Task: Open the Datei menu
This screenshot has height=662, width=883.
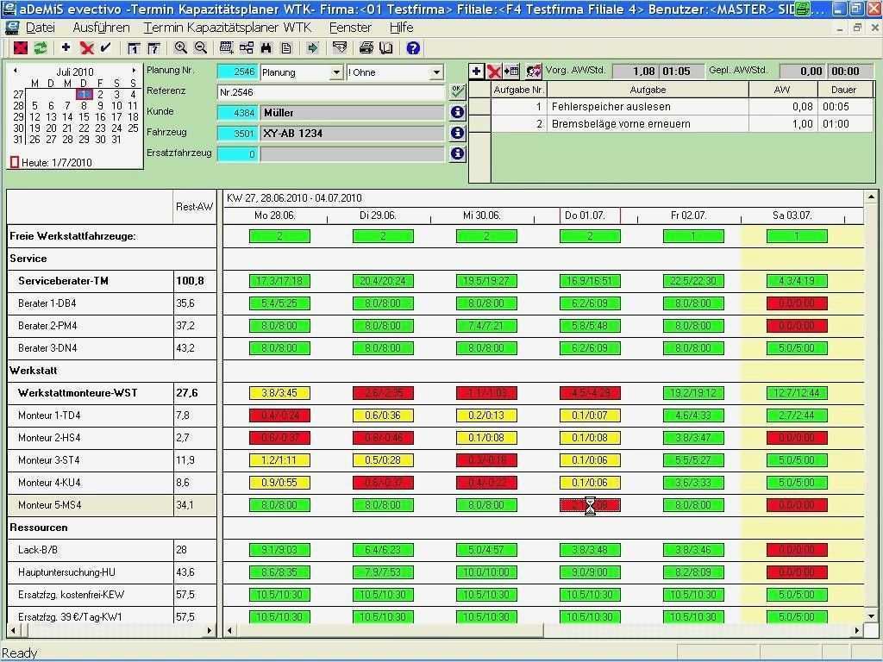Action: pos(41,28)
